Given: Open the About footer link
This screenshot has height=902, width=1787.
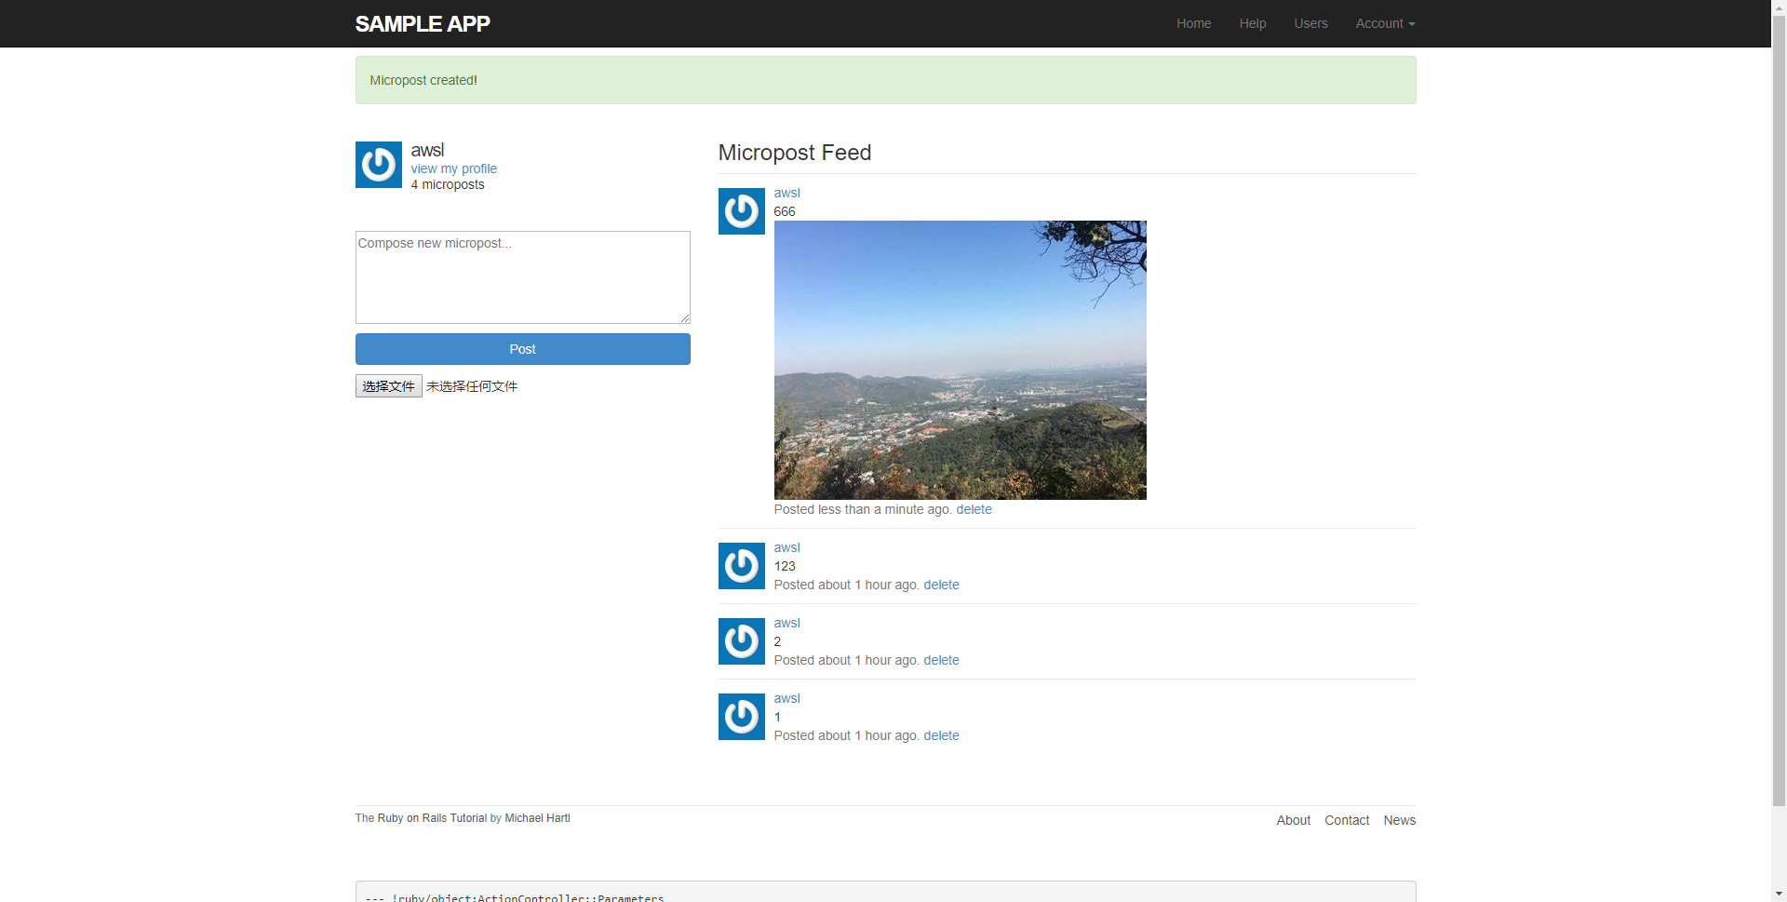Looking at the screenshot, I should (x=1294, y=820).
